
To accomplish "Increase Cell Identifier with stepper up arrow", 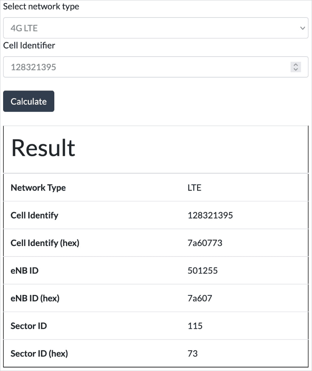I will (x=296, y=65).
